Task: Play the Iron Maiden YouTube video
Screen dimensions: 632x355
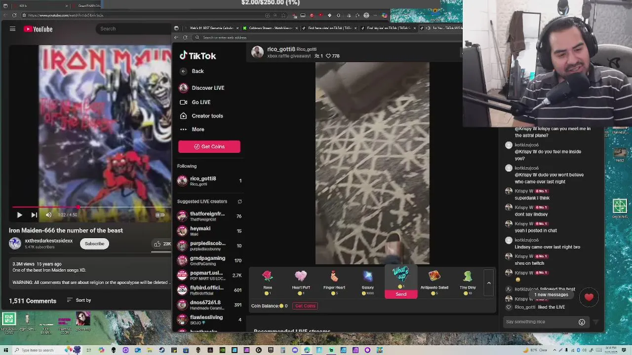Action: pos(19,215)
